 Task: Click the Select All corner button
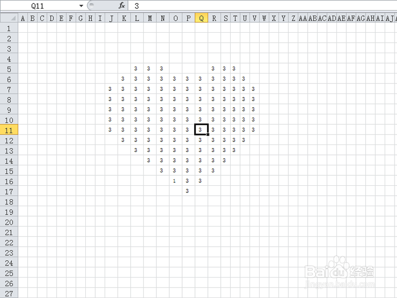click(x=9, y=18)
